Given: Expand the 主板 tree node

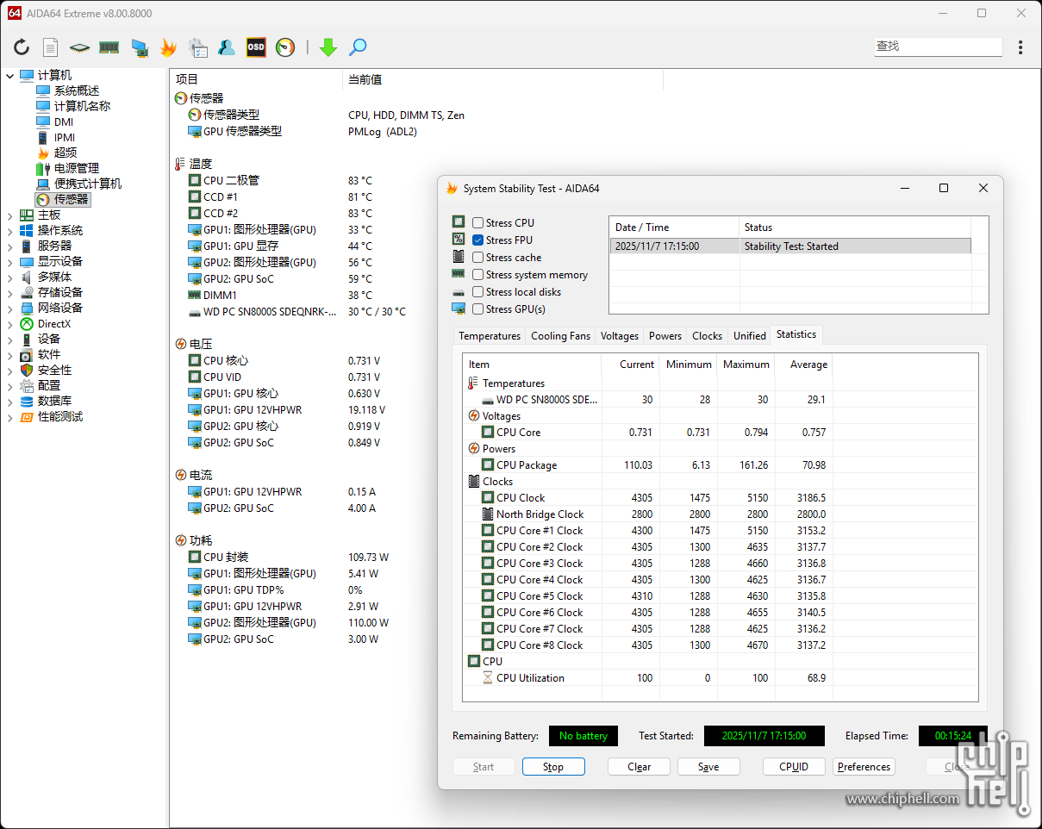Looking at the screenshot, I should (9, 215).
